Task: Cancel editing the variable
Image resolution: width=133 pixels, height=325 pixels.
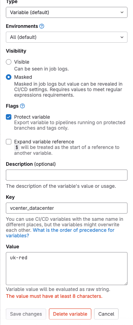Action: [106, 314]
